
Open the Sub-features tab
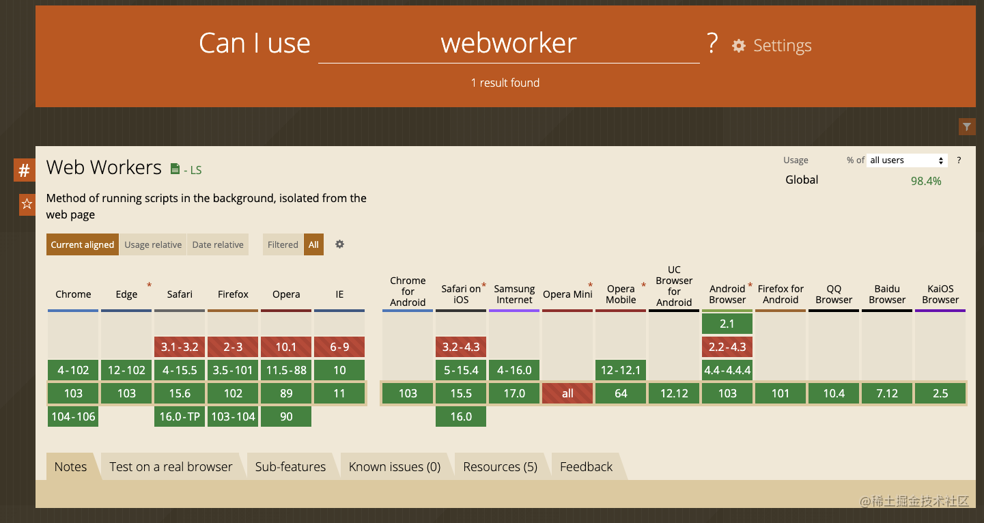click(x=290, y=467)
